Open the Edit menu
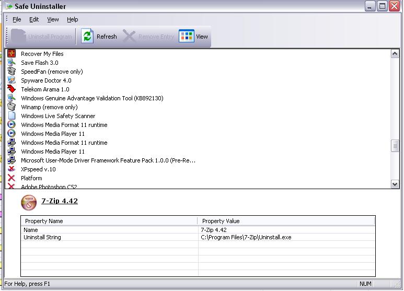The height and width of the screenshot is (291, 404). (34, 19)
